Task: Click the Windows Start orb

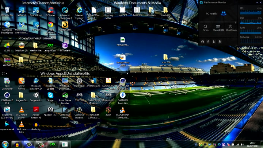Action: 5,144
